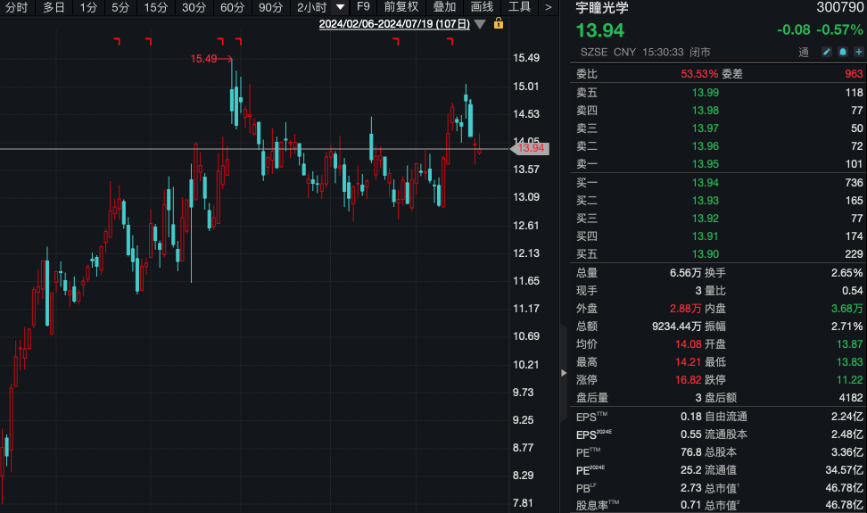Click the F9 button
Screen dimensions: 867x513
[x=363, y=7]
